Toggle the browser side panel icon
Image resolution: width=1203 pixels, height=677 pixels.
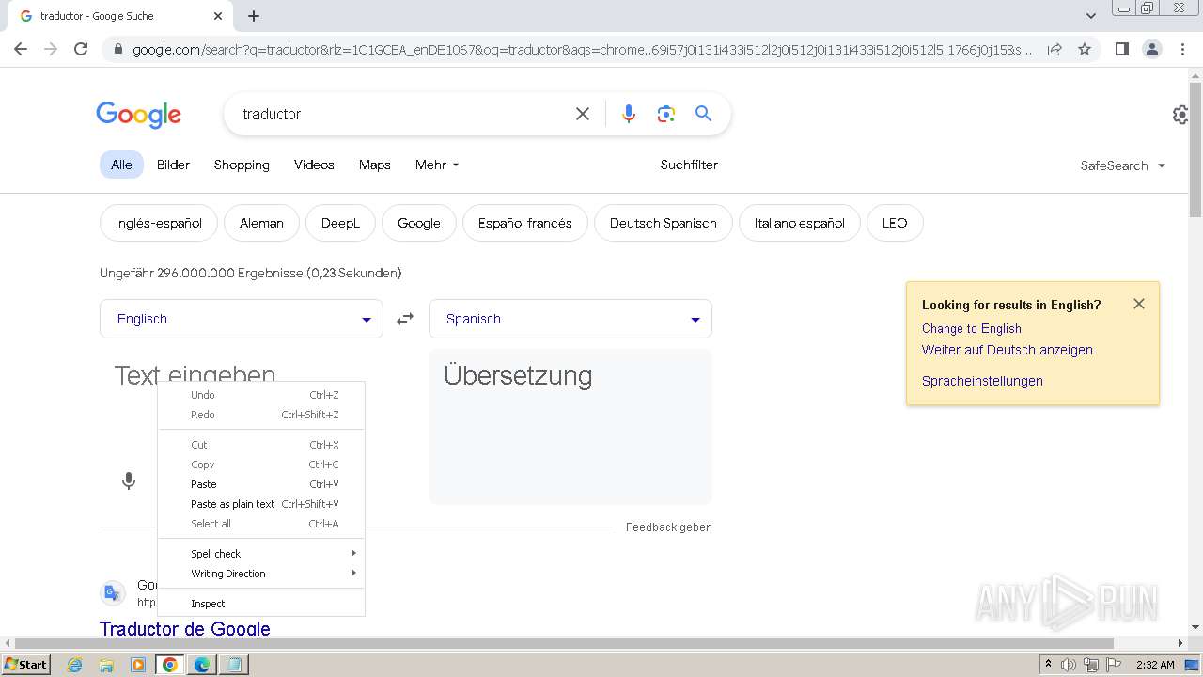pos(1121,49)
